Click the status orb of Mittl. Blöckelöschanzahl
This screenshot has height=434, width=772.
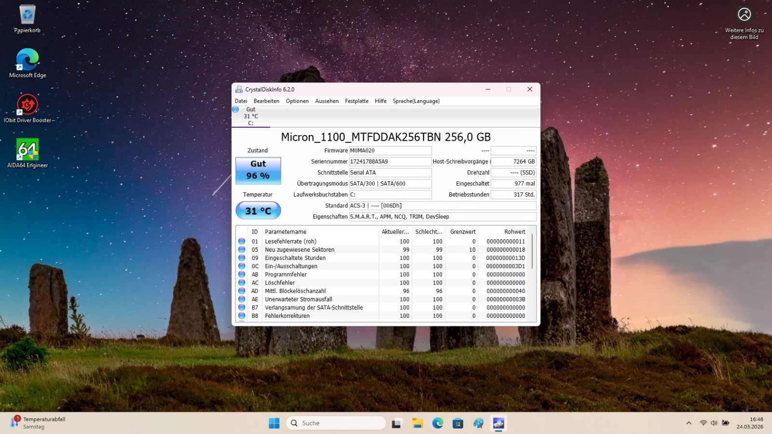[x=242, y=291]
